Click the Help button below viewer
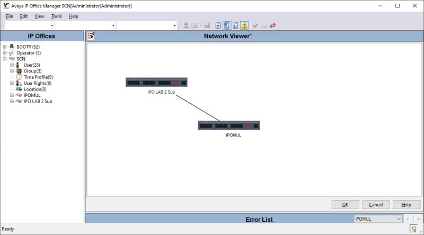424x235 pixels. [407, 204]
